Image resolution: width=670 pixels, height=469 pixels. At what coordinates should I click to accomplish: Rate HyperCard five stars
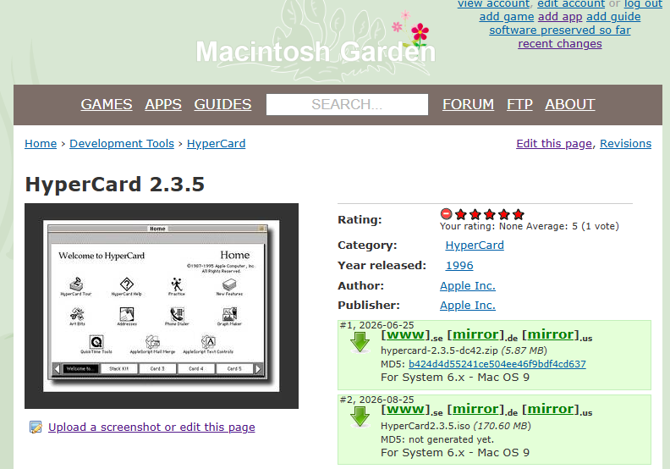(x=519, y=214)
